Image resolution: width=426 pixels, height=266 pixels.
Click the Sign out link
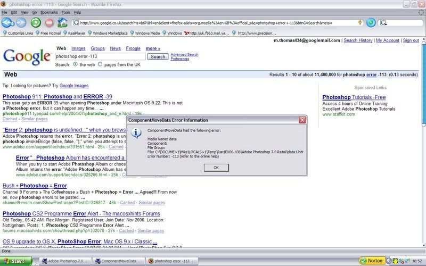[411, 40]
